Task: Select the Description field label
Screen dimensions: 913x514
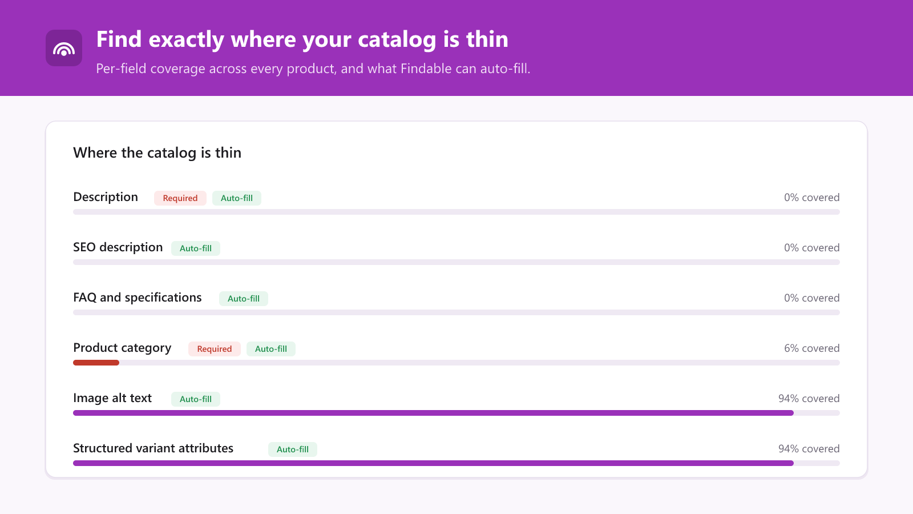Action: pyautogui.click(x=106, y=197)
